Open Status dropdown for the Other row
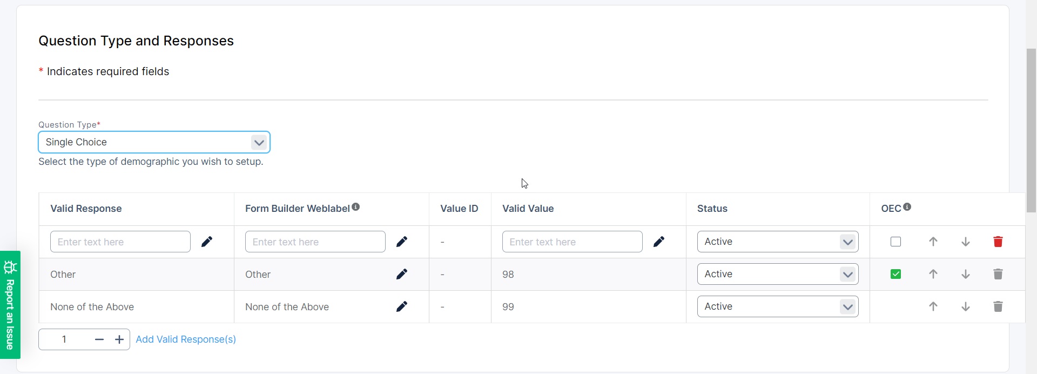The width and height of the screenshot is (1037, 374). 777,274
